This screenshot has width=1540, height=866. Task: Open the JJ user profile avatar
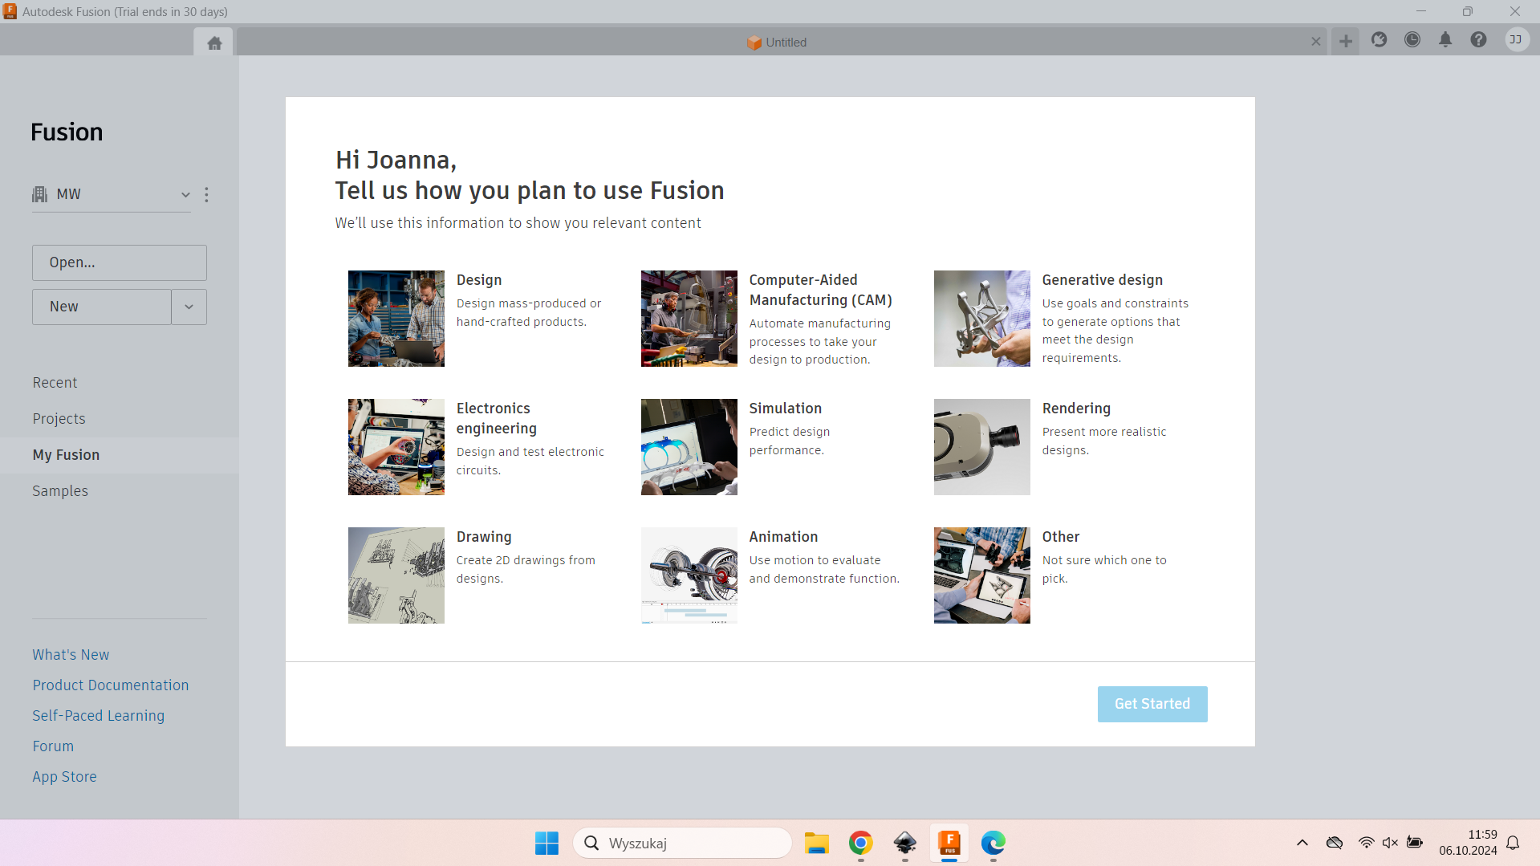pos(1517,39)
